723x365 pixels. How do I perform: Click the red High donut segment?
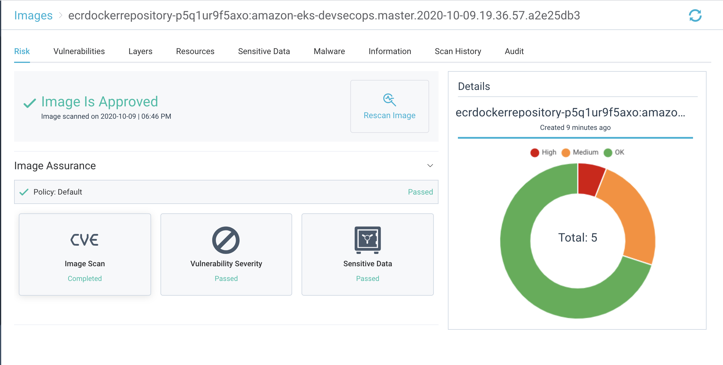pyautogui.click(x=590, y=179)
